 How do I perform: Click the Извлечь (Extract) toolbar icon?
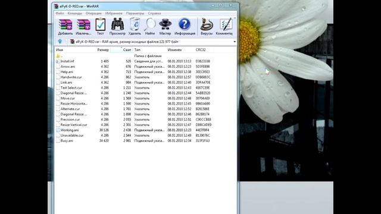(83, 25)
